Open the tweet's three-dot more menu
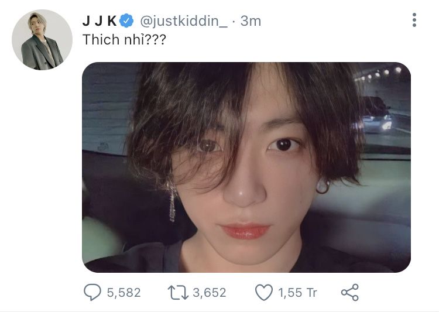 pos(414,20)
